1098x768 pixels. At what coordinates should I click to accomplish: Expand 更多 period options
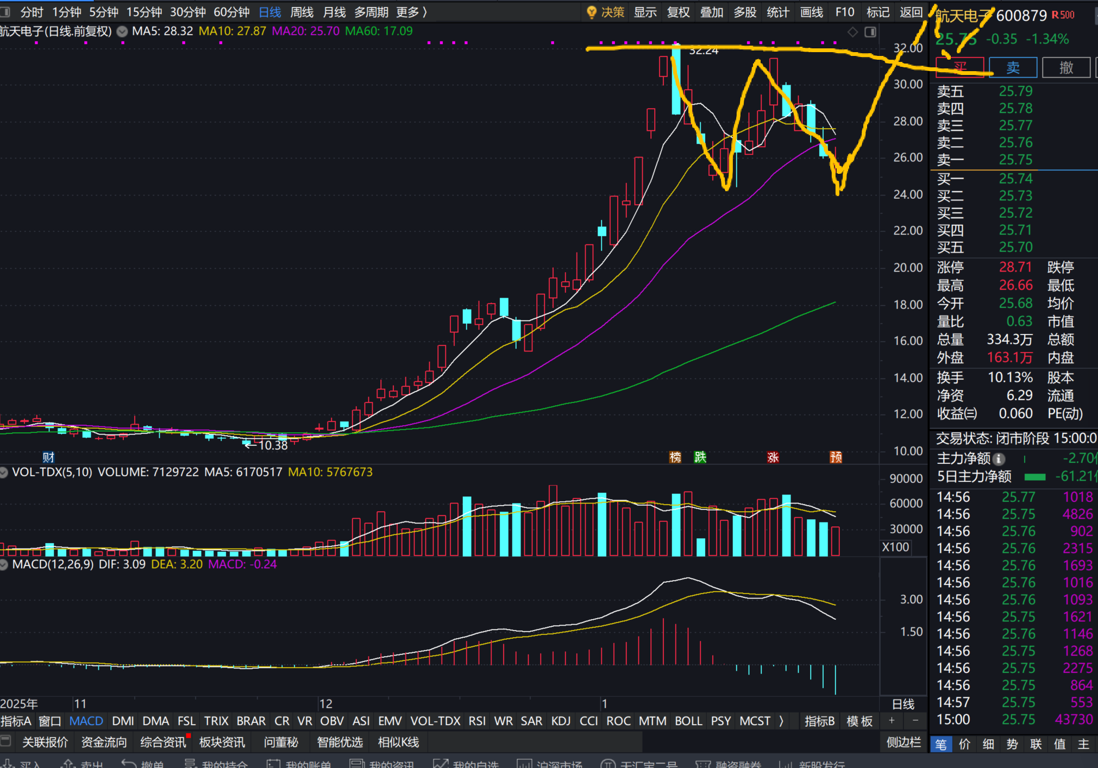tap(411, 12)
